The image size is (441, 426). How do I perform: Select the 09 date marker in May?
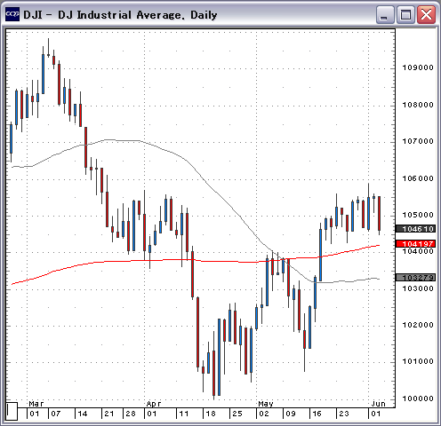tap(291, 414)
